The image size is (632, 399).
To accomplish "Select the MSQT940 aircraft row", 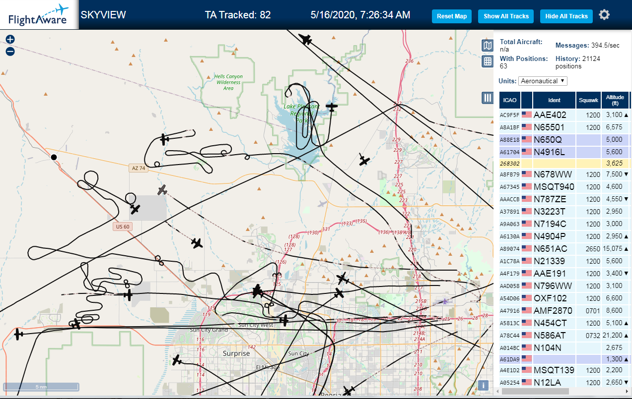I will coord(564,187).
